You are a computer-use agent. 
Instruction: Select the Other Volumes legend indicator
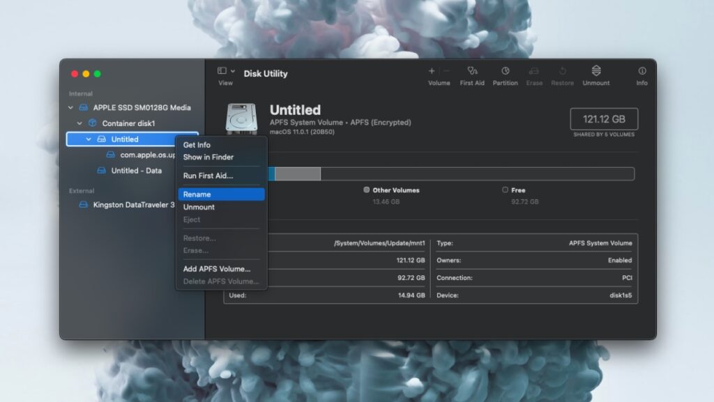point(366,190)
